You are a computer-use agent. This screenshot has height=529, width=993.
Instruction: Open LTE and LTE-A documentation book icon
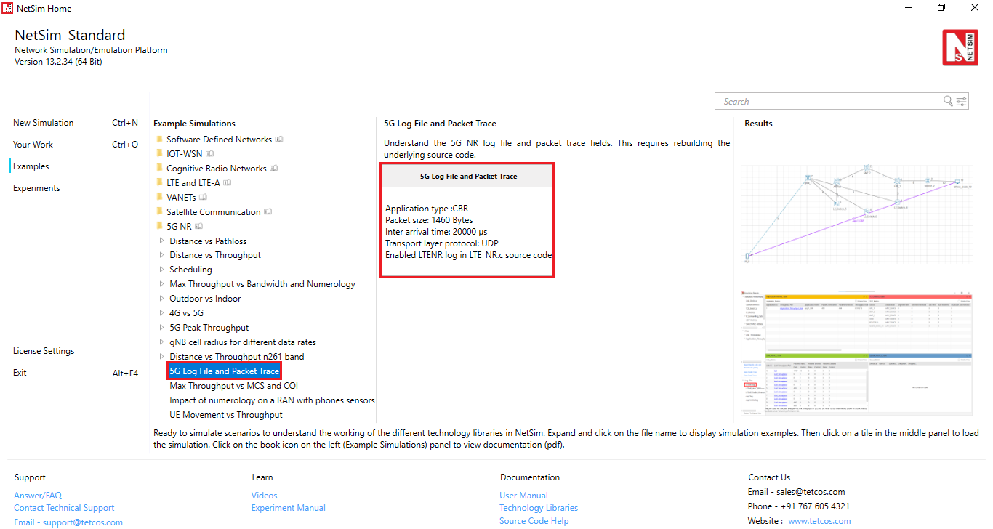click(228, 183)
